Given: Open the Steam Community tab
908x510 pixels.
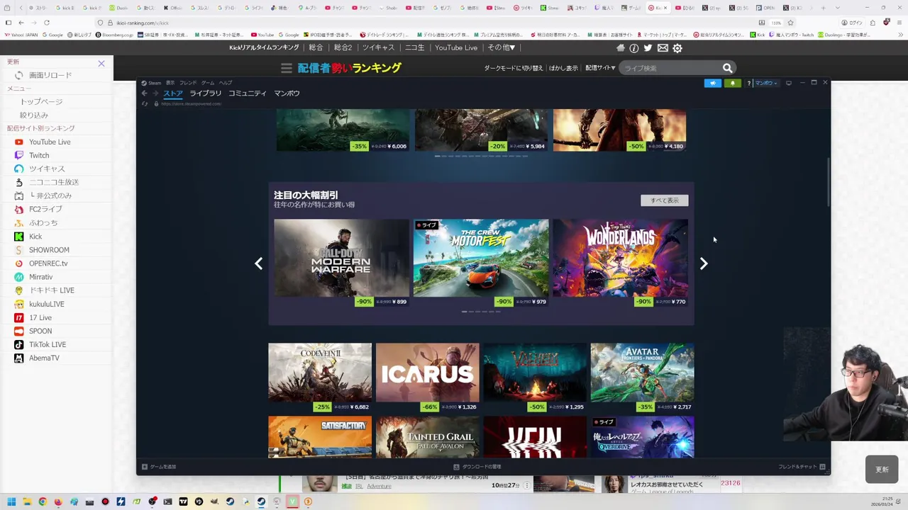Looking at the screenshot, I should point(248,93).
